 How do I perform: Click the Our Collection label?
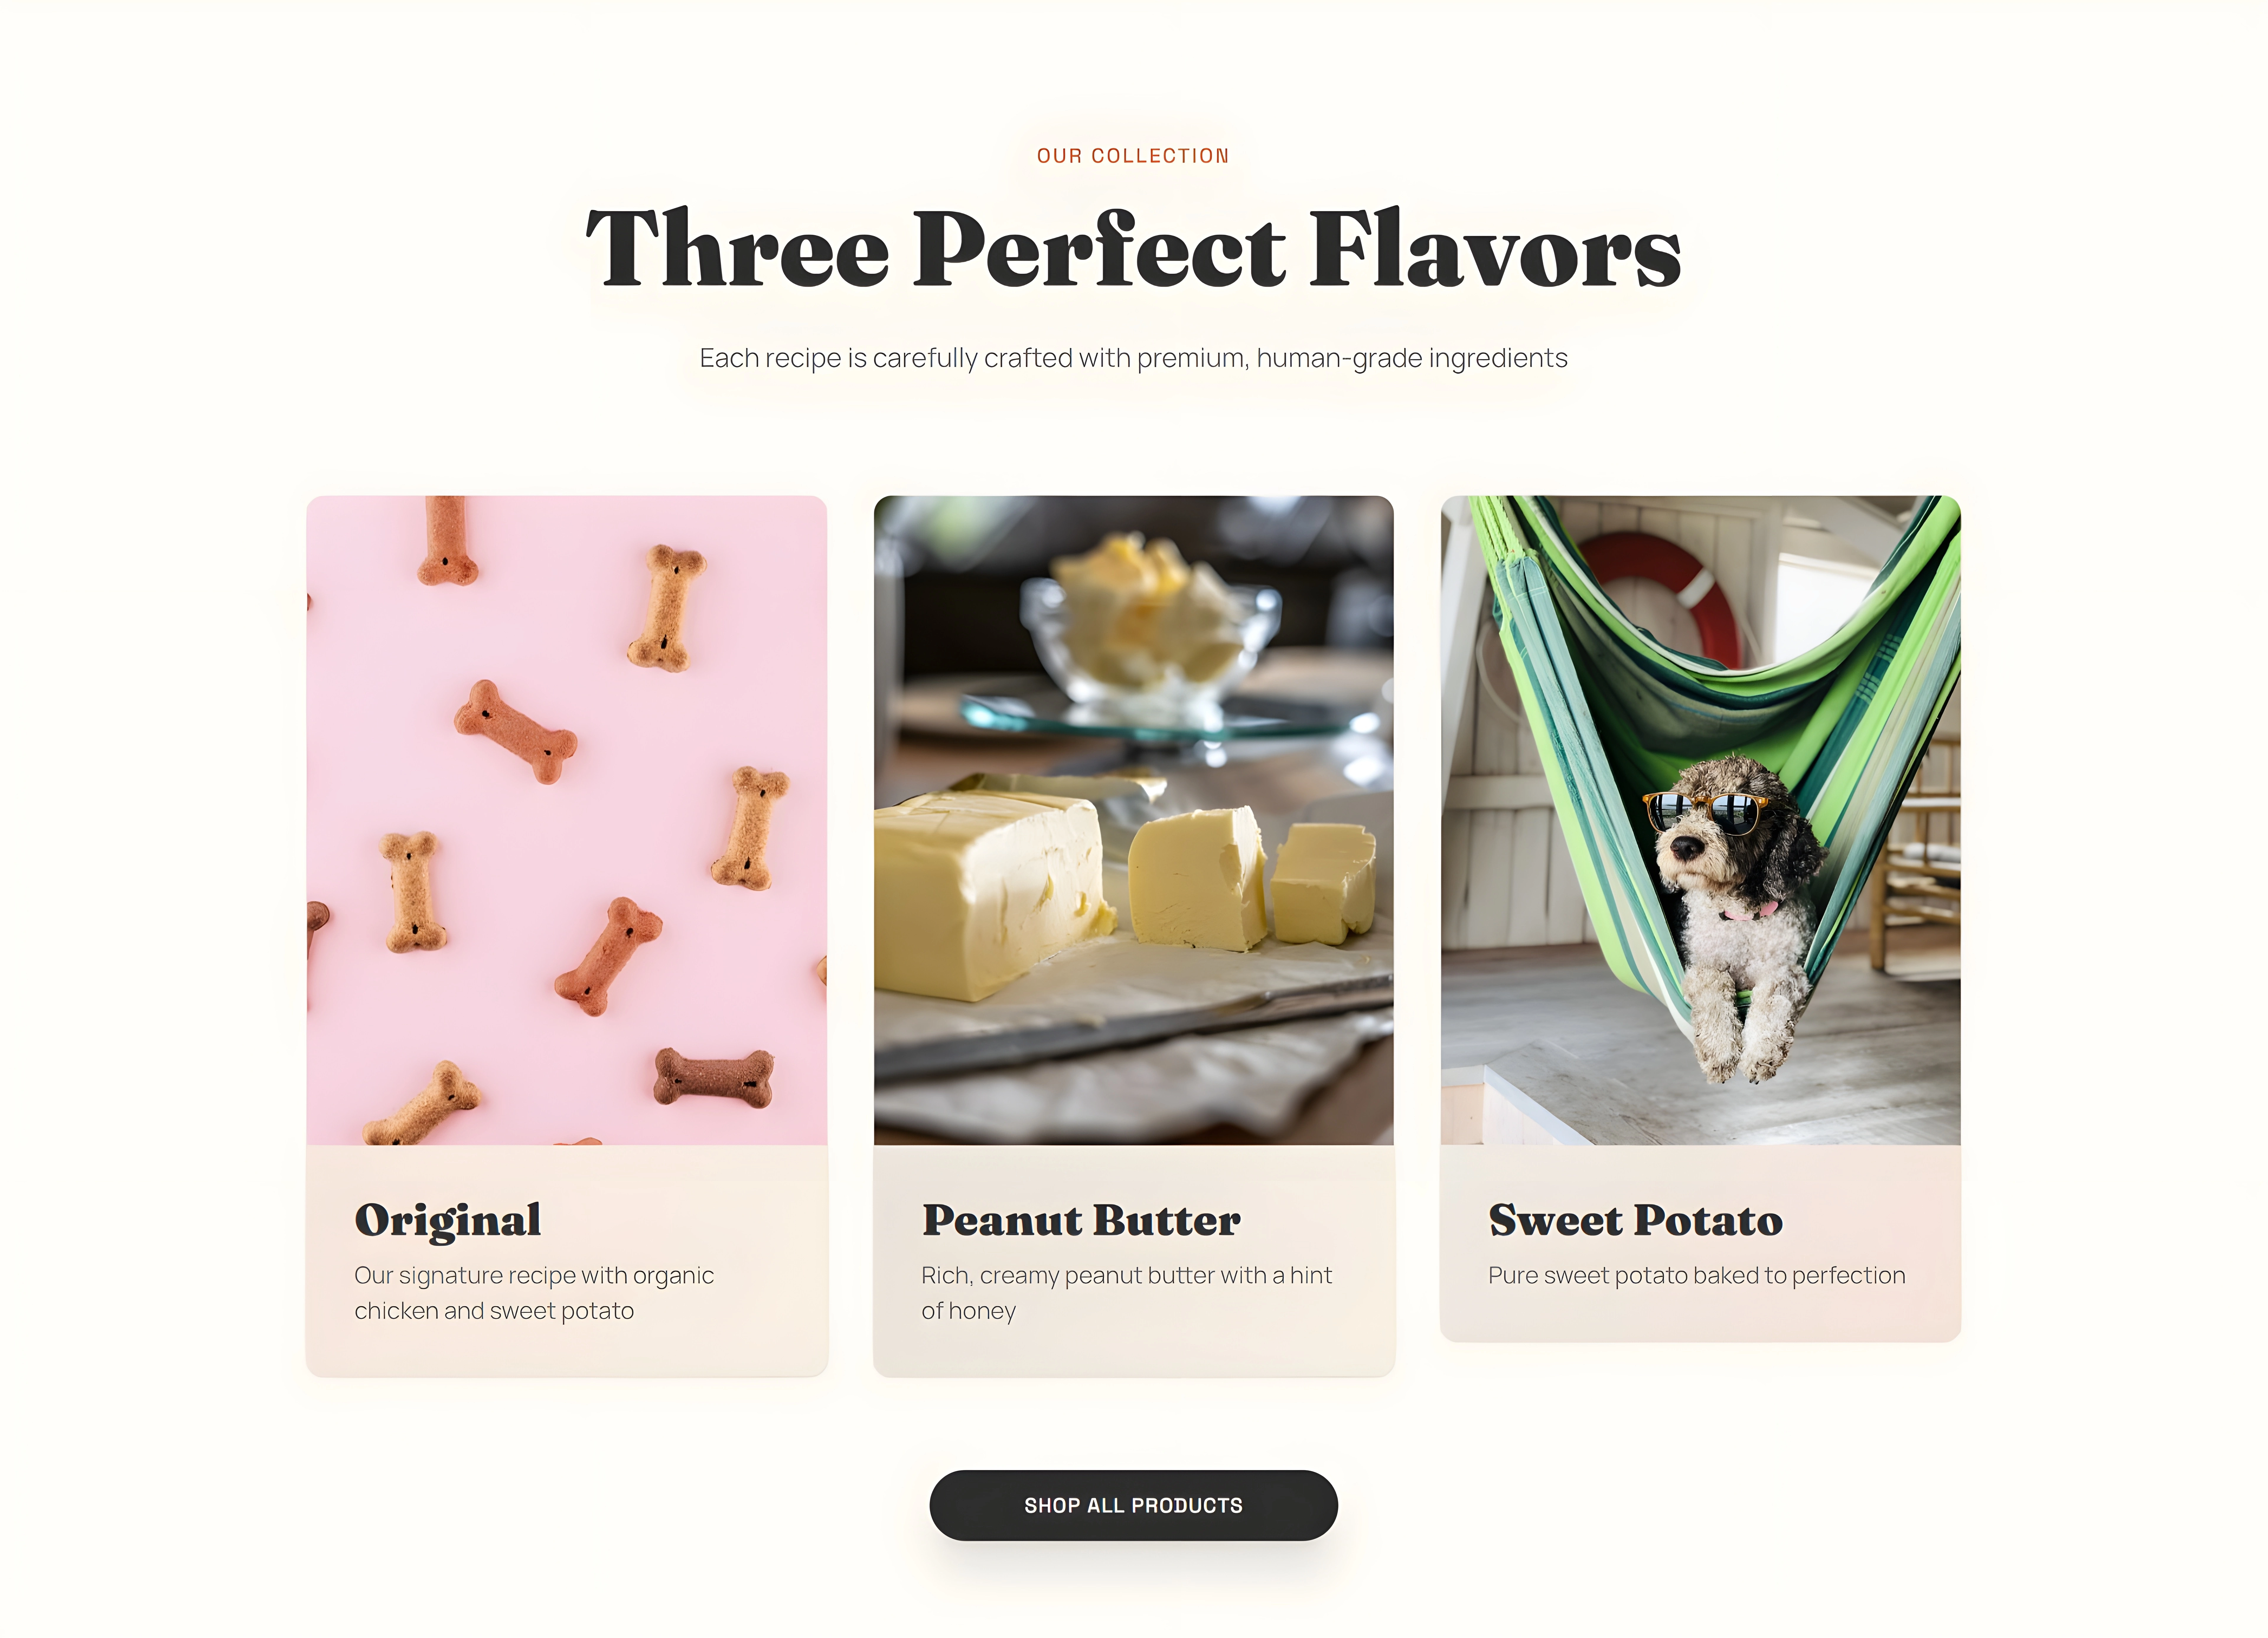click(x=1133, y=156)
